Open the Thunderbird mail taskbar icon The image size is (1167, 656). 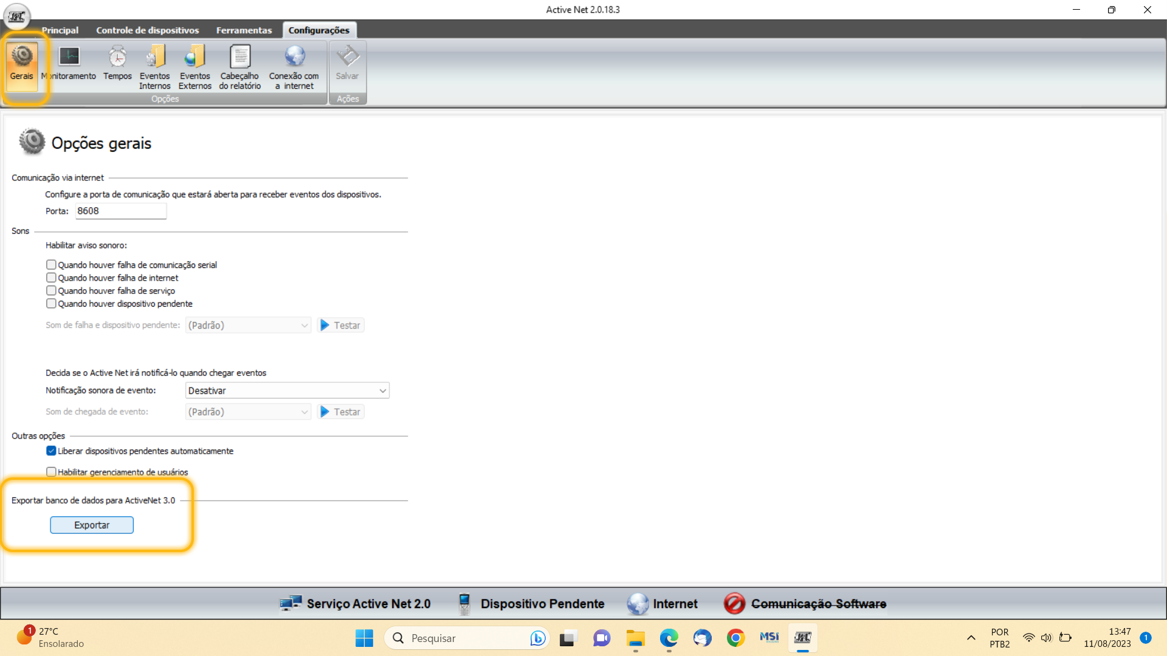coord(703,638)
